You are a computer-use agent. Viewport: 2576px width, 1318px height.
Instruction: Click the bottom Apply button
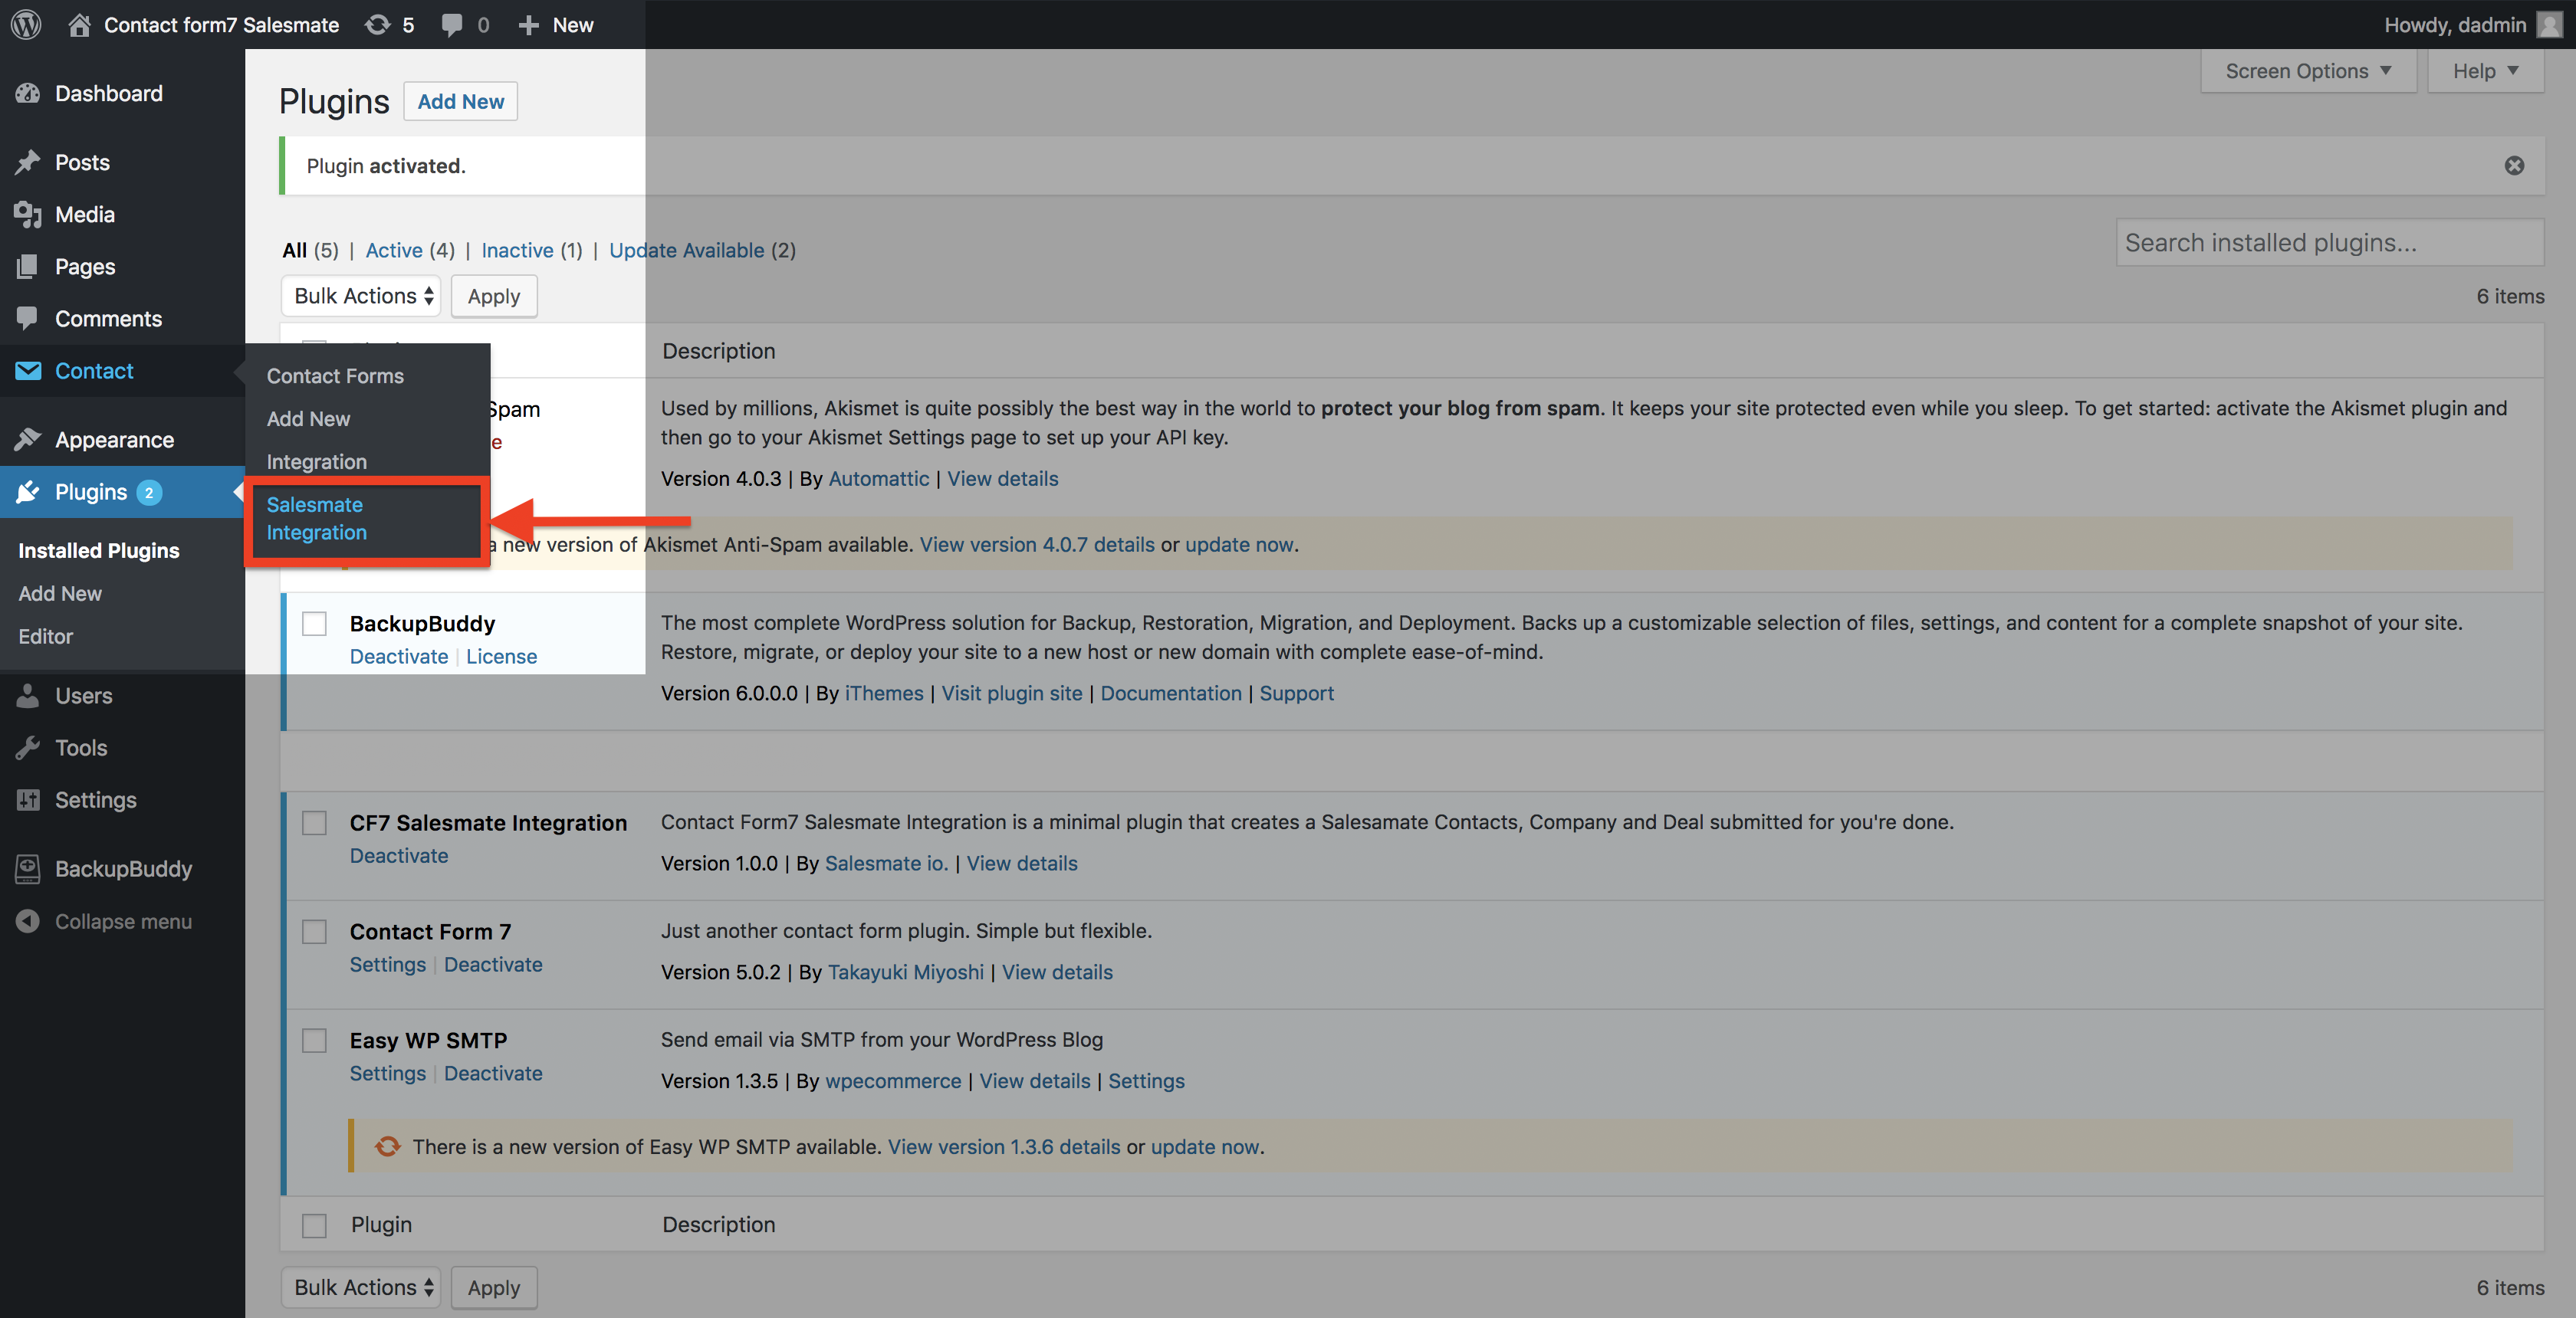tap(493, 1287)
